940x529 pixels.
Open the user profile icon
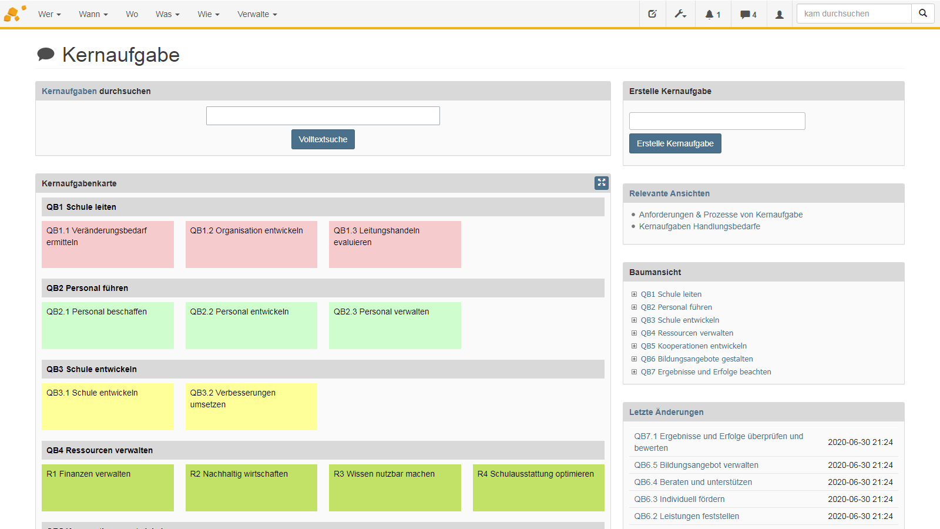click(779, 14)
